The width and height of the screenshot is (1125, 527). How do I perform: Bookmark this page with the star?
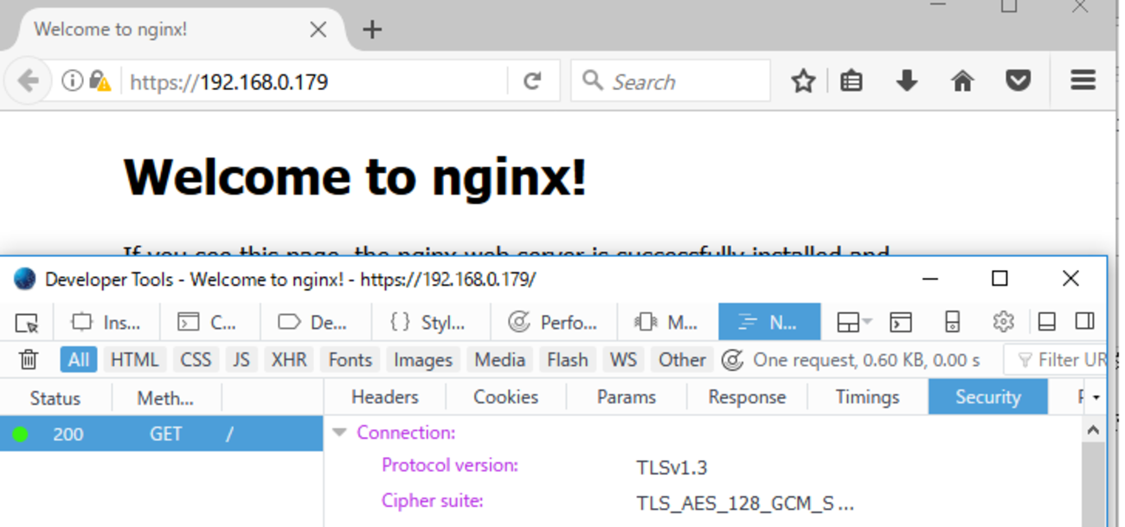pyautogui.click(x=803, y=80)
